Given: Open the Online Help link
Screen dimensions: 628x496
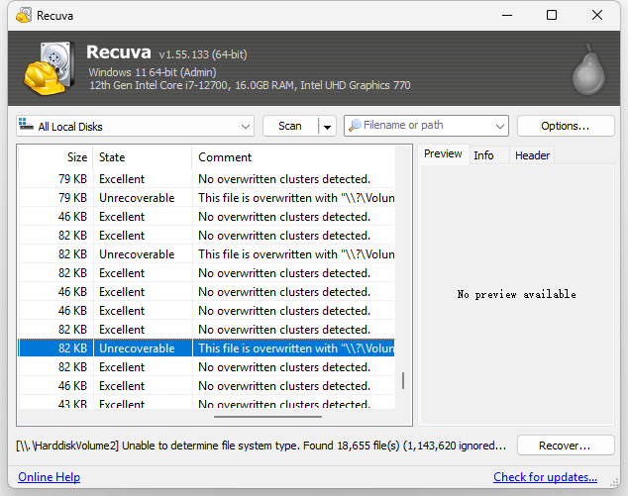Looking at the screenshot, I should 49,477.
